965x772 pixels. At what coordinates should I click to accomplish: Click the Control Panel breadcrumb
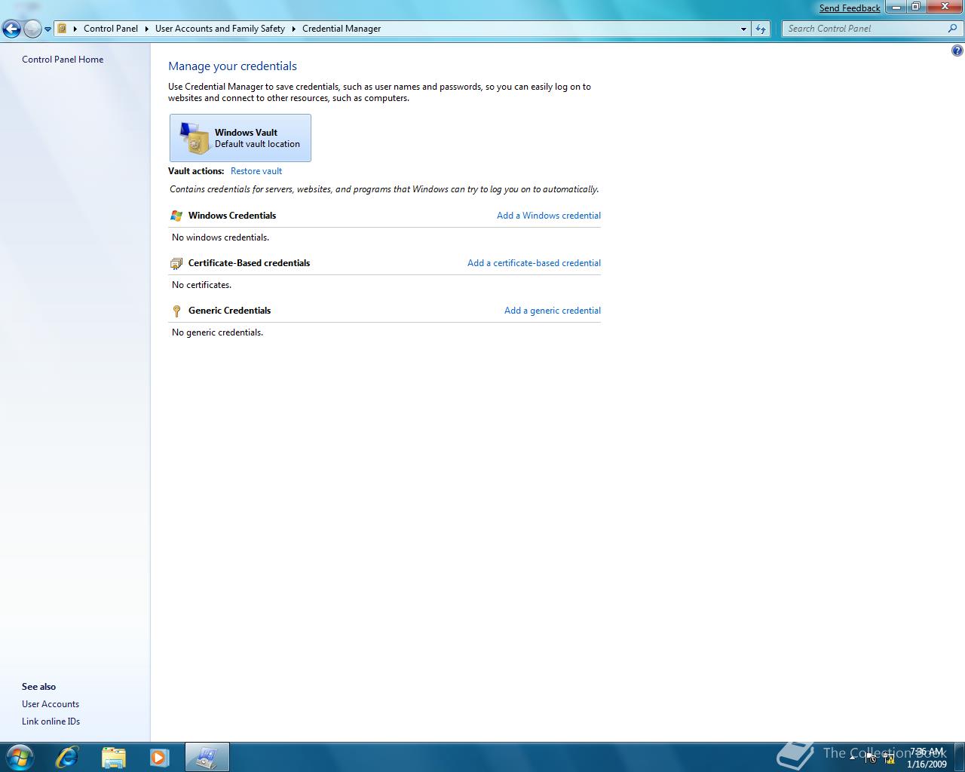(111, 29)
